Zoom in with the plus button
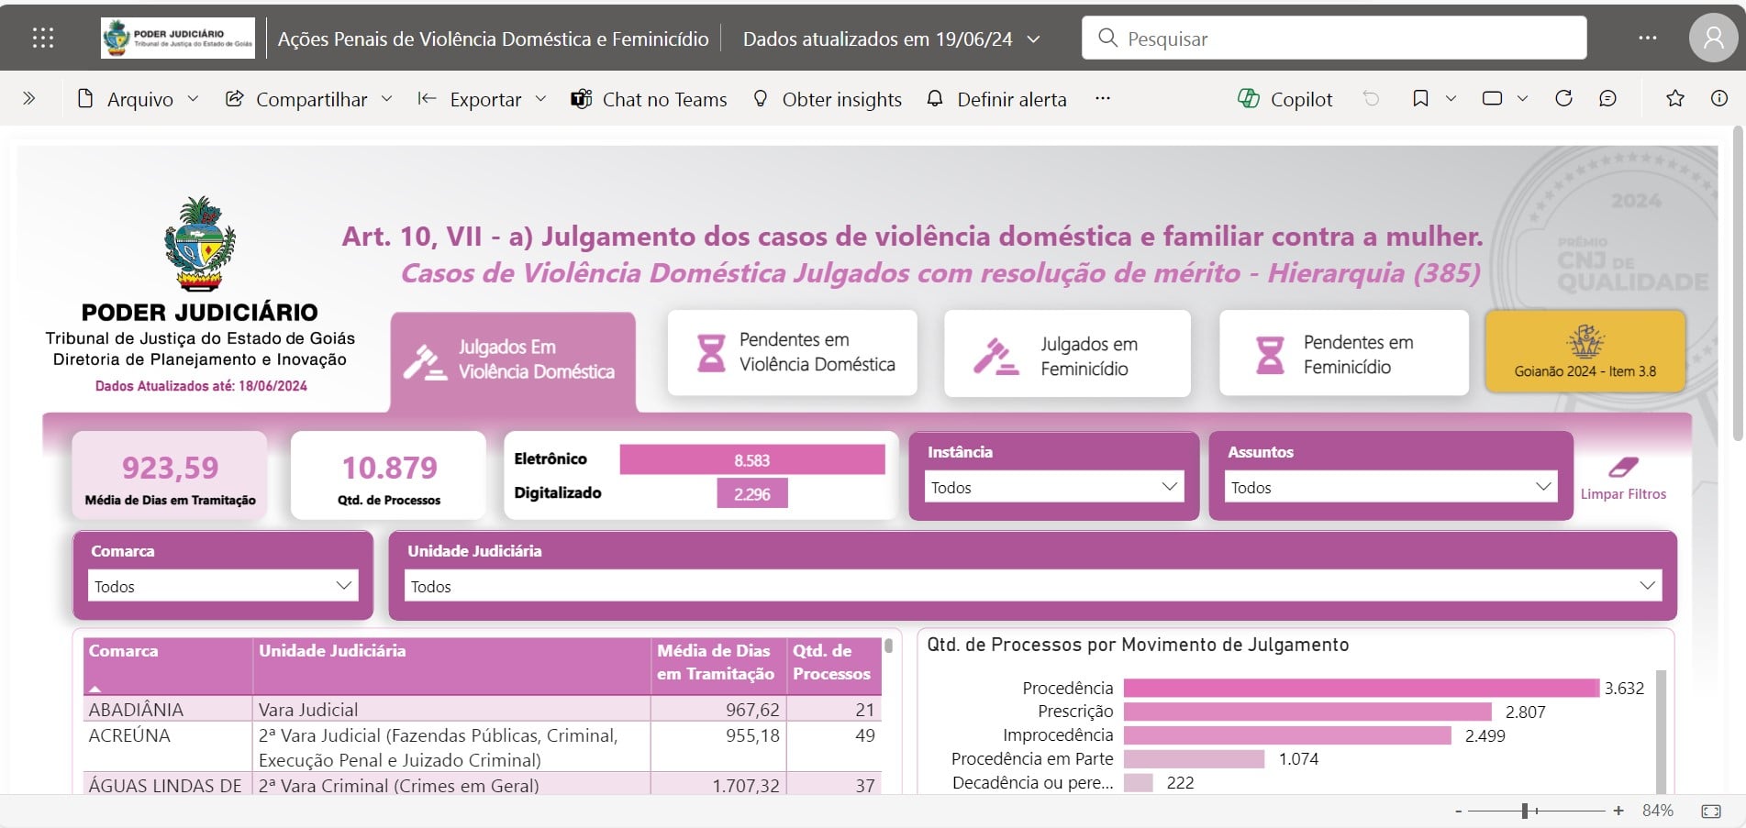Image resolution: width=1746 pixels, height=828 pixels. [x=1618, y=811]
